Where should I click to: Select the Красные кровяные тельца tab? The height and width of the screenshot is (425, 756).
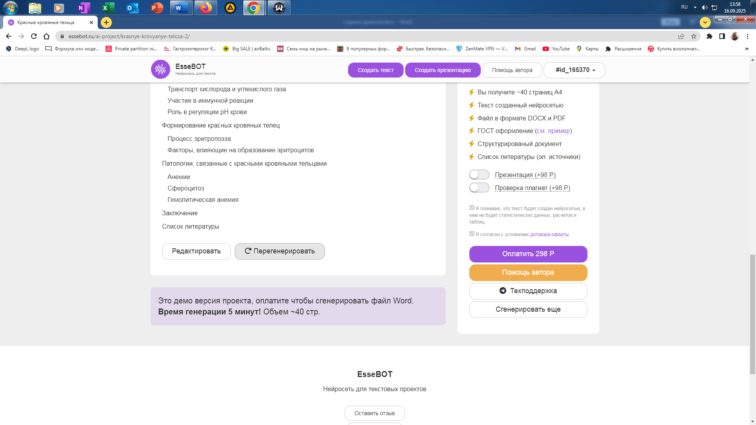(x=46, y=22)
